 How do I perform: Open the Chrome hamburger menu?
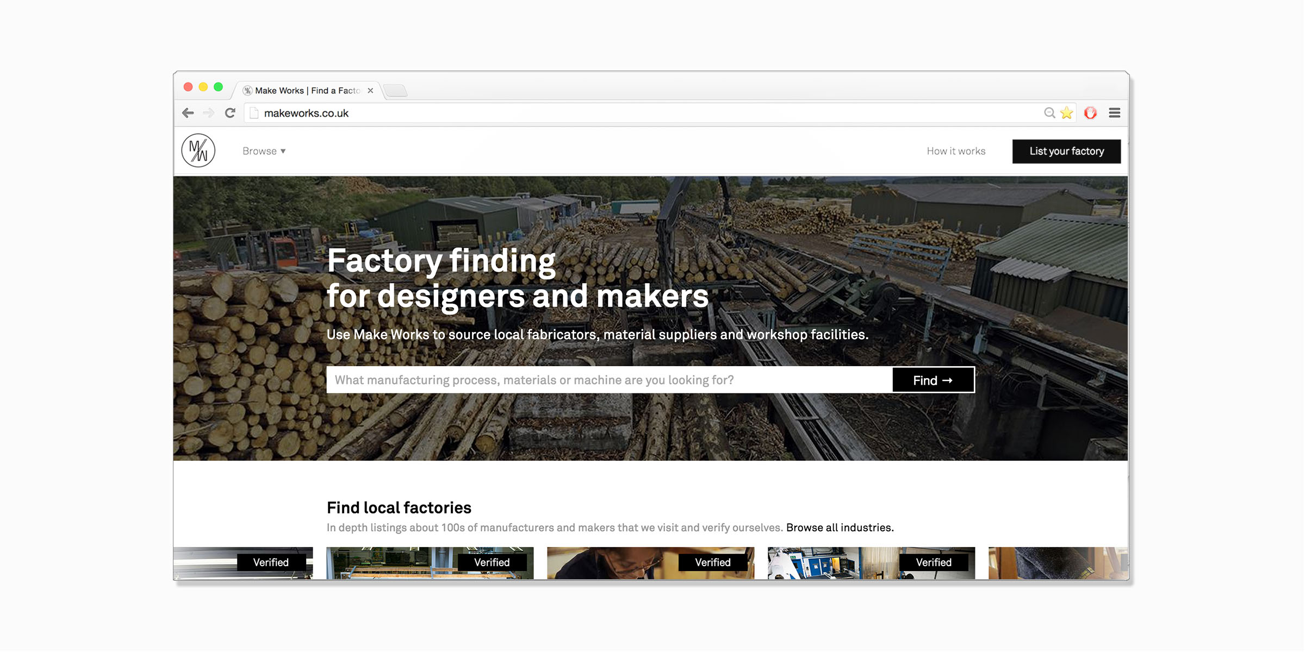point(1115,113)
